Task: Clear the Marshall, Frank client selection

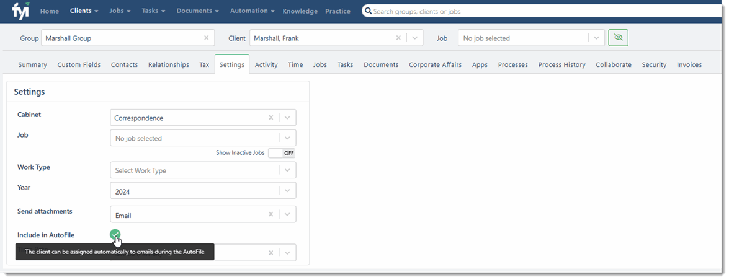Action: coord(398,38)
